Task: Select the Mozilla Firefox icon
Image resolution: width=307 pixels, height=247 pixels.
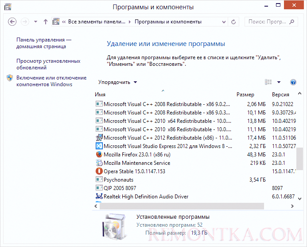Action: click(x=99, y=154)
